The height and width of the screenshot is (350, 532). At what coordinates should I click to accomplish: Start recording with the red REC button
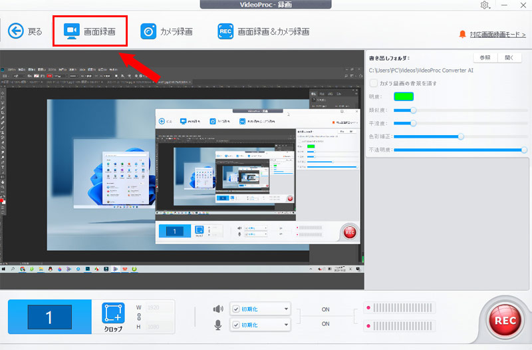(505, 321)
